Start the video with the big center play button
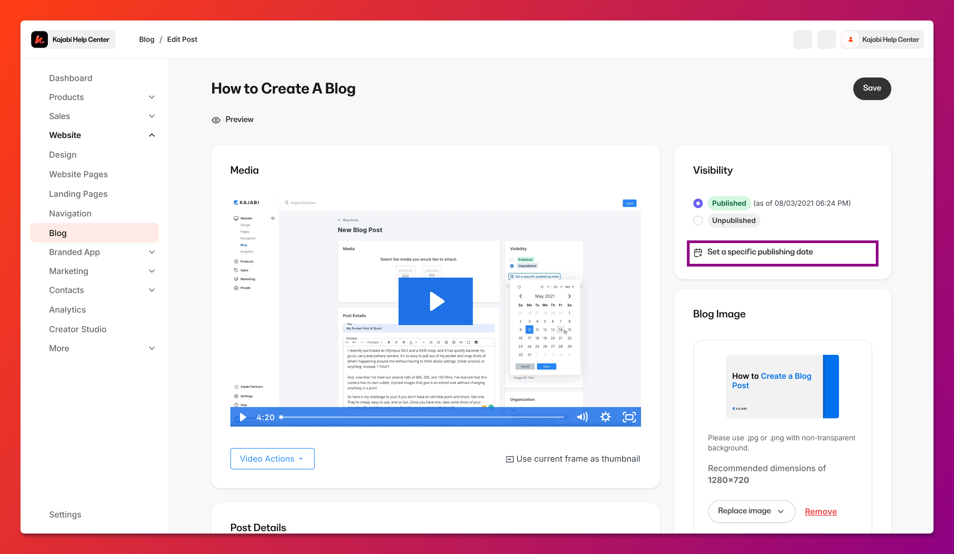Image resolution: width=954 pixels, height=554 pixels. click(435, 301)
